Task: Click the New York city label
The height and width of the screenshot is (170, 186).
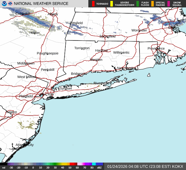Action: click(x=46, y=94)
